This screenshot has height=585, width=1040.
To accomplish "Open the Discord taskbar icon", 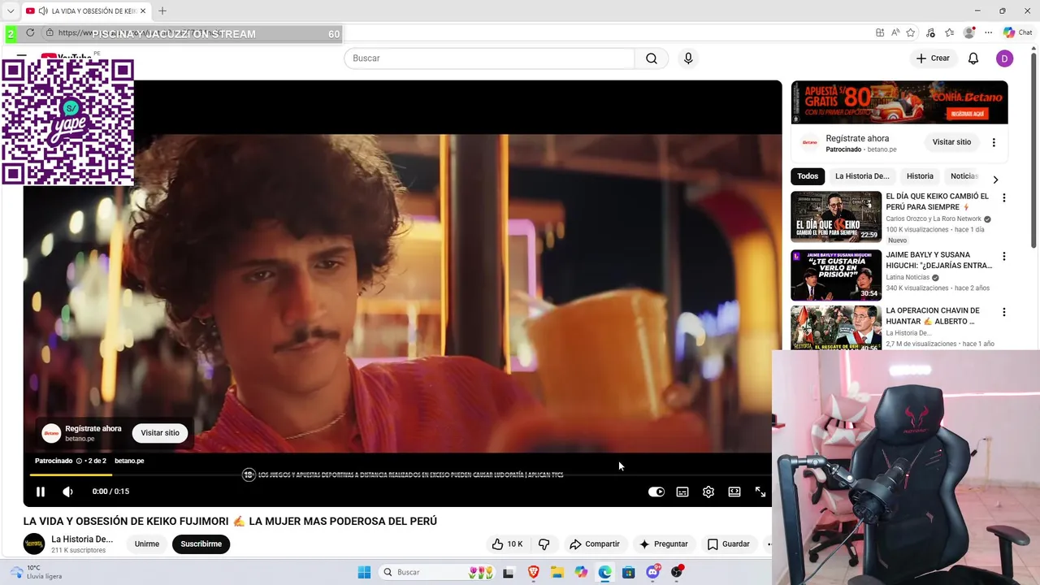I will [652, 572].
